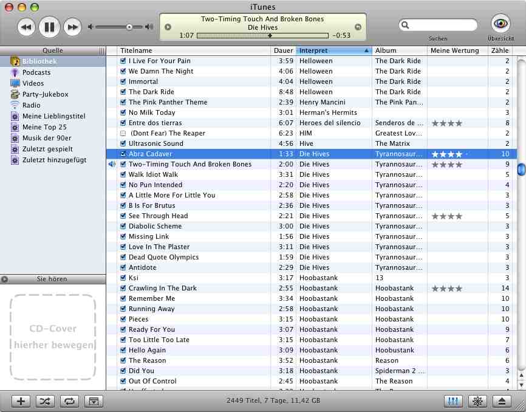Click the star rating for See Through Head
This screenshot has height=412, width=526.
click(x=447, y=216)
